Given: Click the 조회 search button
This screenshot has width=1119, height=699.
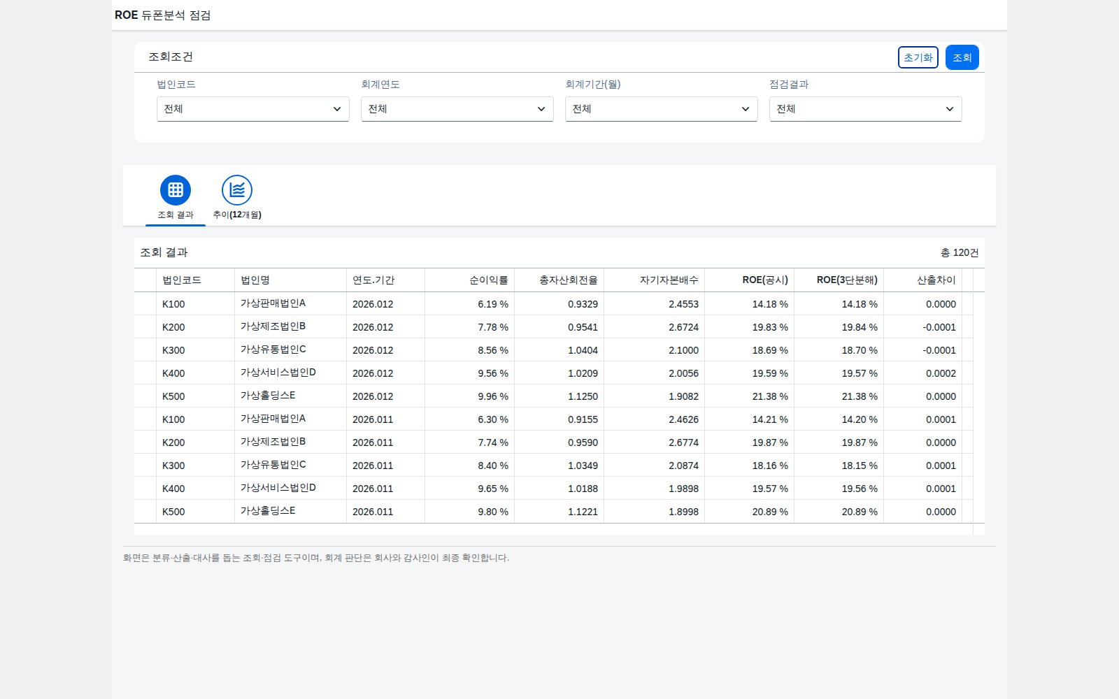Looking at the screenshot, I should click(962, 57).
